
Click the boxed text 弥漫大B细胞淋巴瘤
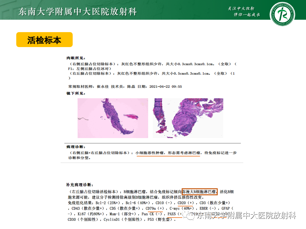tap(199, 192)
